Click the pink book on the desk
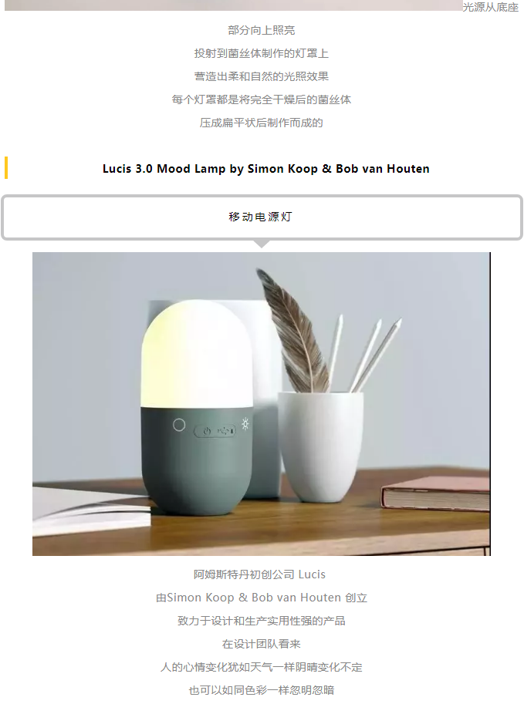 pyautogui.click(x=435, y=493)
